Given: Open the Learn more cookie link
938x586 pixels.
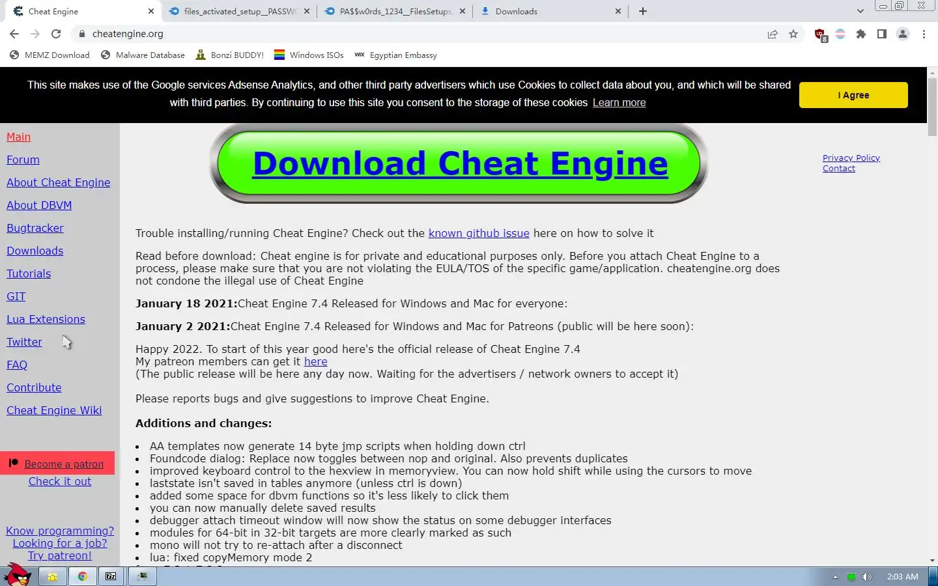Looking at the screenshot, I should pos(619,103).
